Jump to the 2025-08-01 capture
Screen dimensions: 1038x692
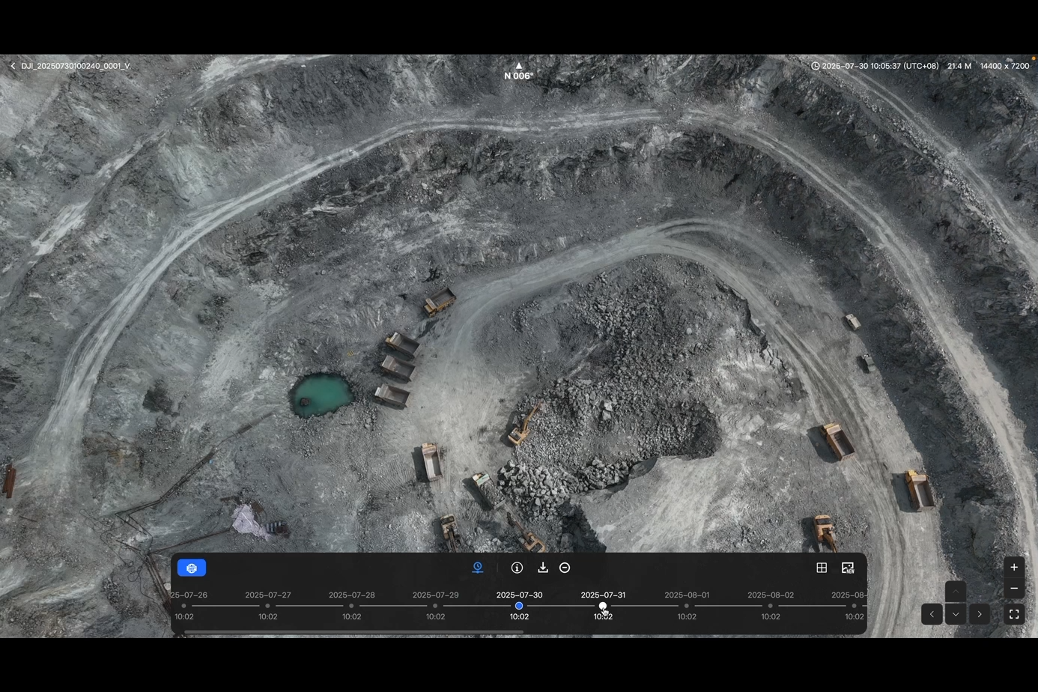click(x=687, y=606)
